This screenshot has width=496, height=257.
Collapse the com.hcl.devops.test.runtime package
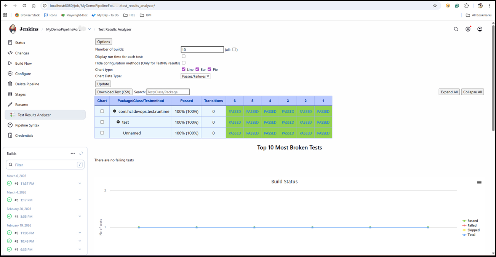(115, 111)
